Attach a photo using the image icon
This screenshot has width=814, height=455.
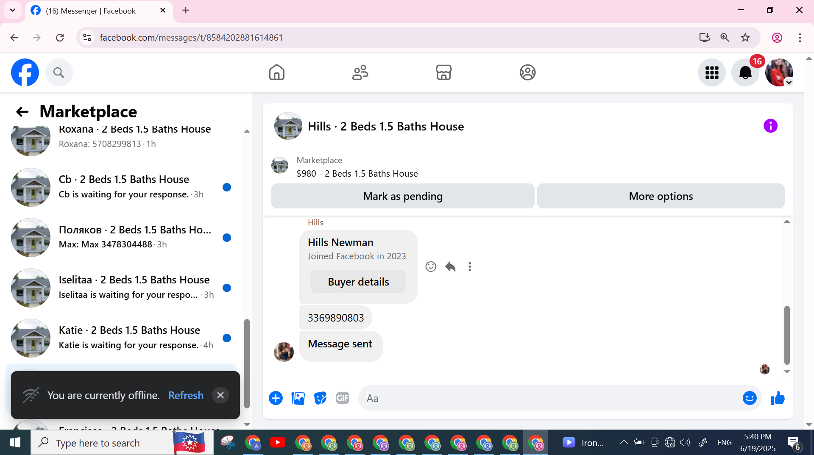(298, 398)
